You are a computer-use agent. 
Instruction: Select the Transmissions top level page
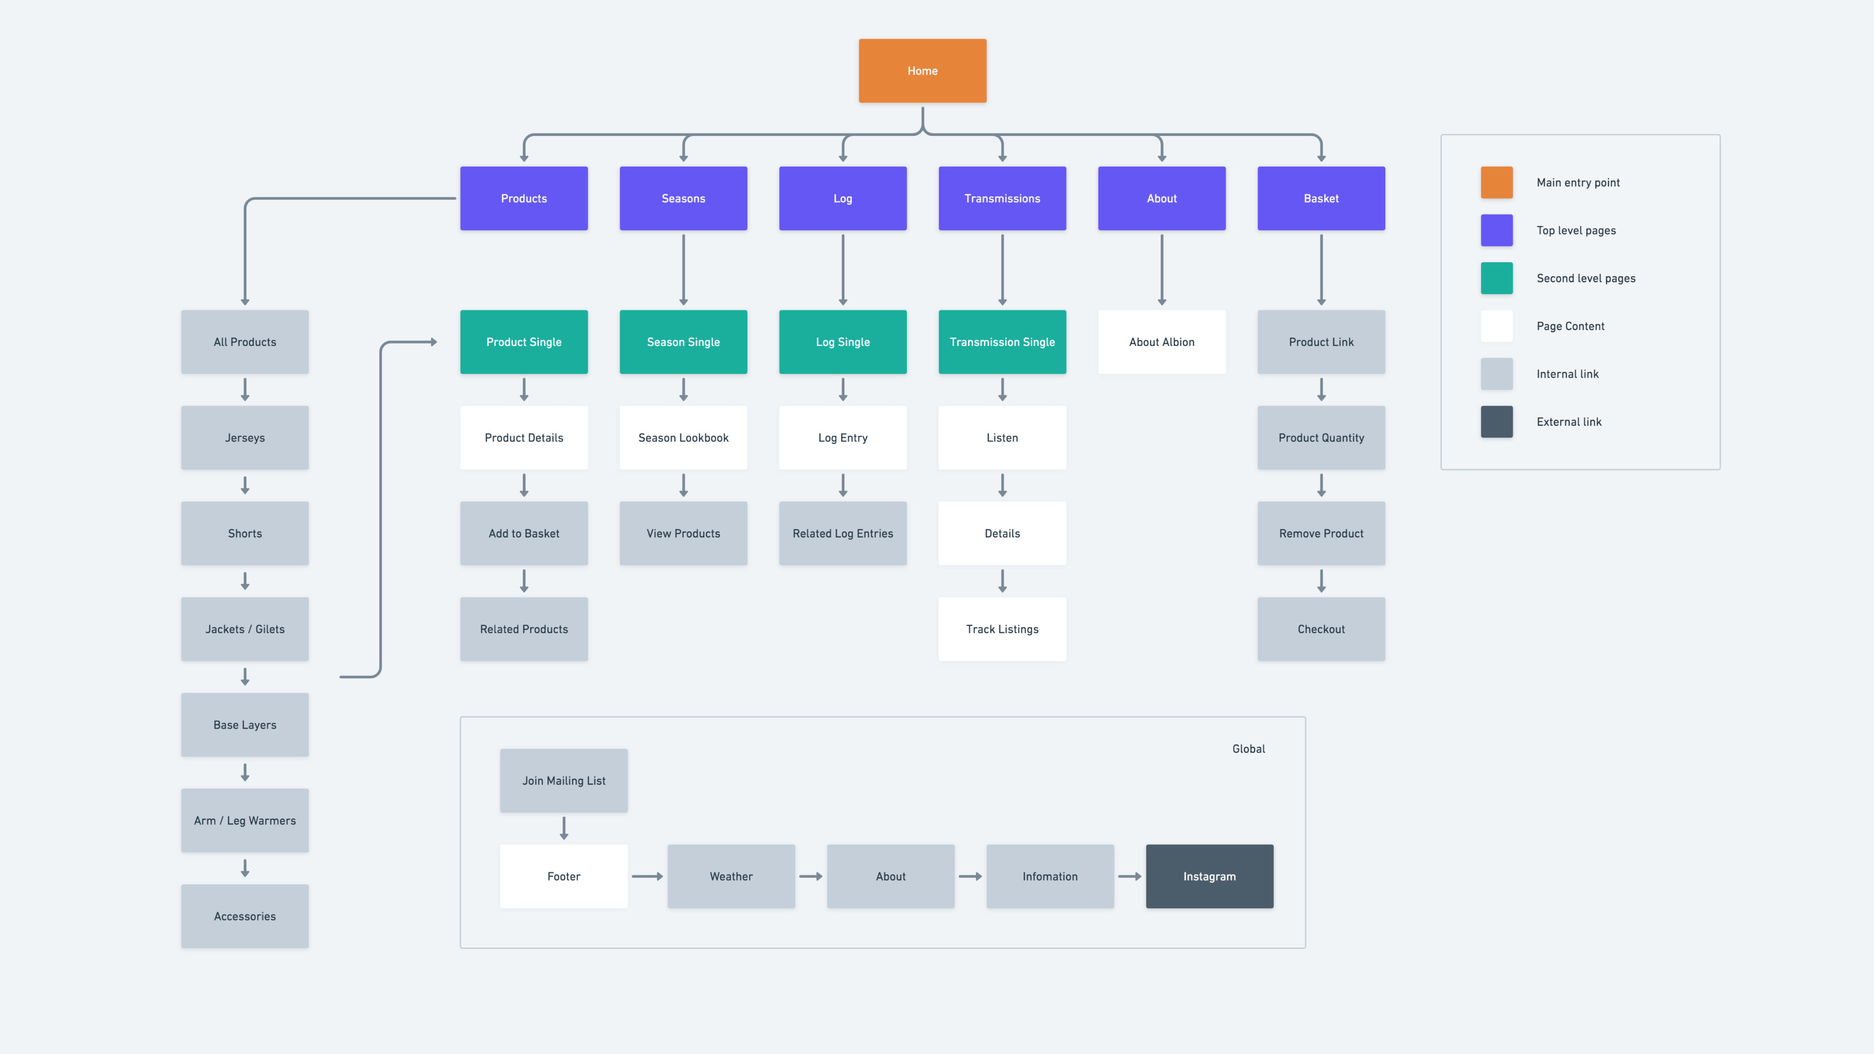click(1003, 198)
